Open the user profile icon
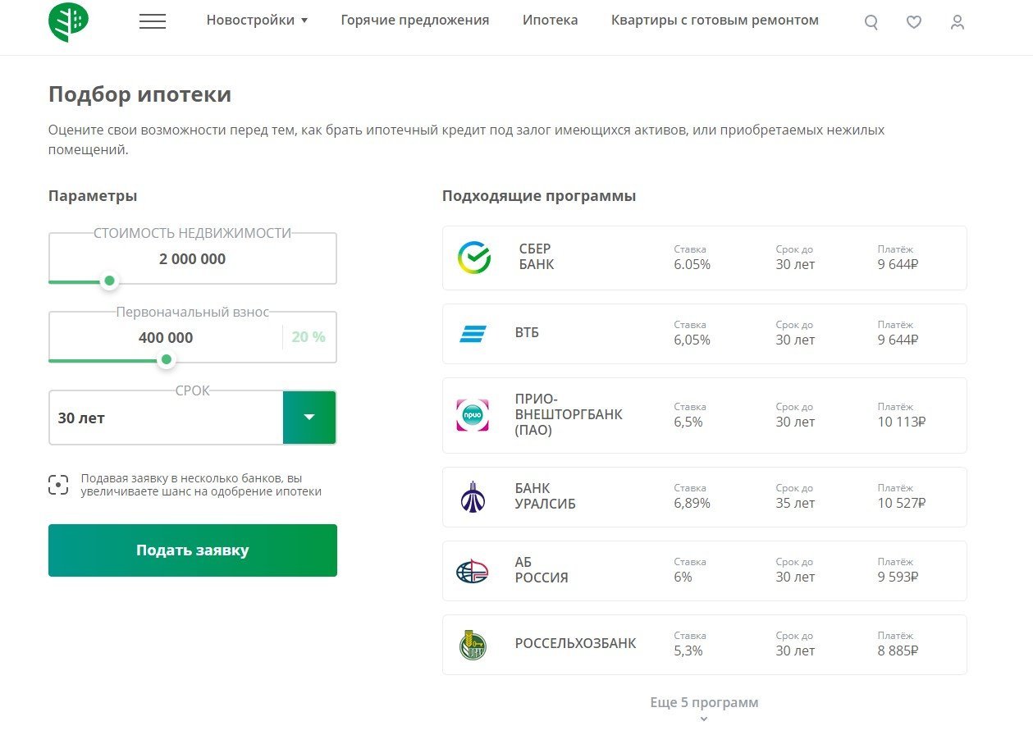 pyautogui.click(x=958, y=23)
